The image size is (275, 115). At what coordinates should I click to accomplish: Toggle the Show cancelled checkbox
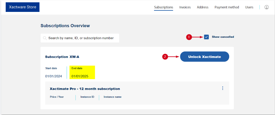[x=207, y=37]
